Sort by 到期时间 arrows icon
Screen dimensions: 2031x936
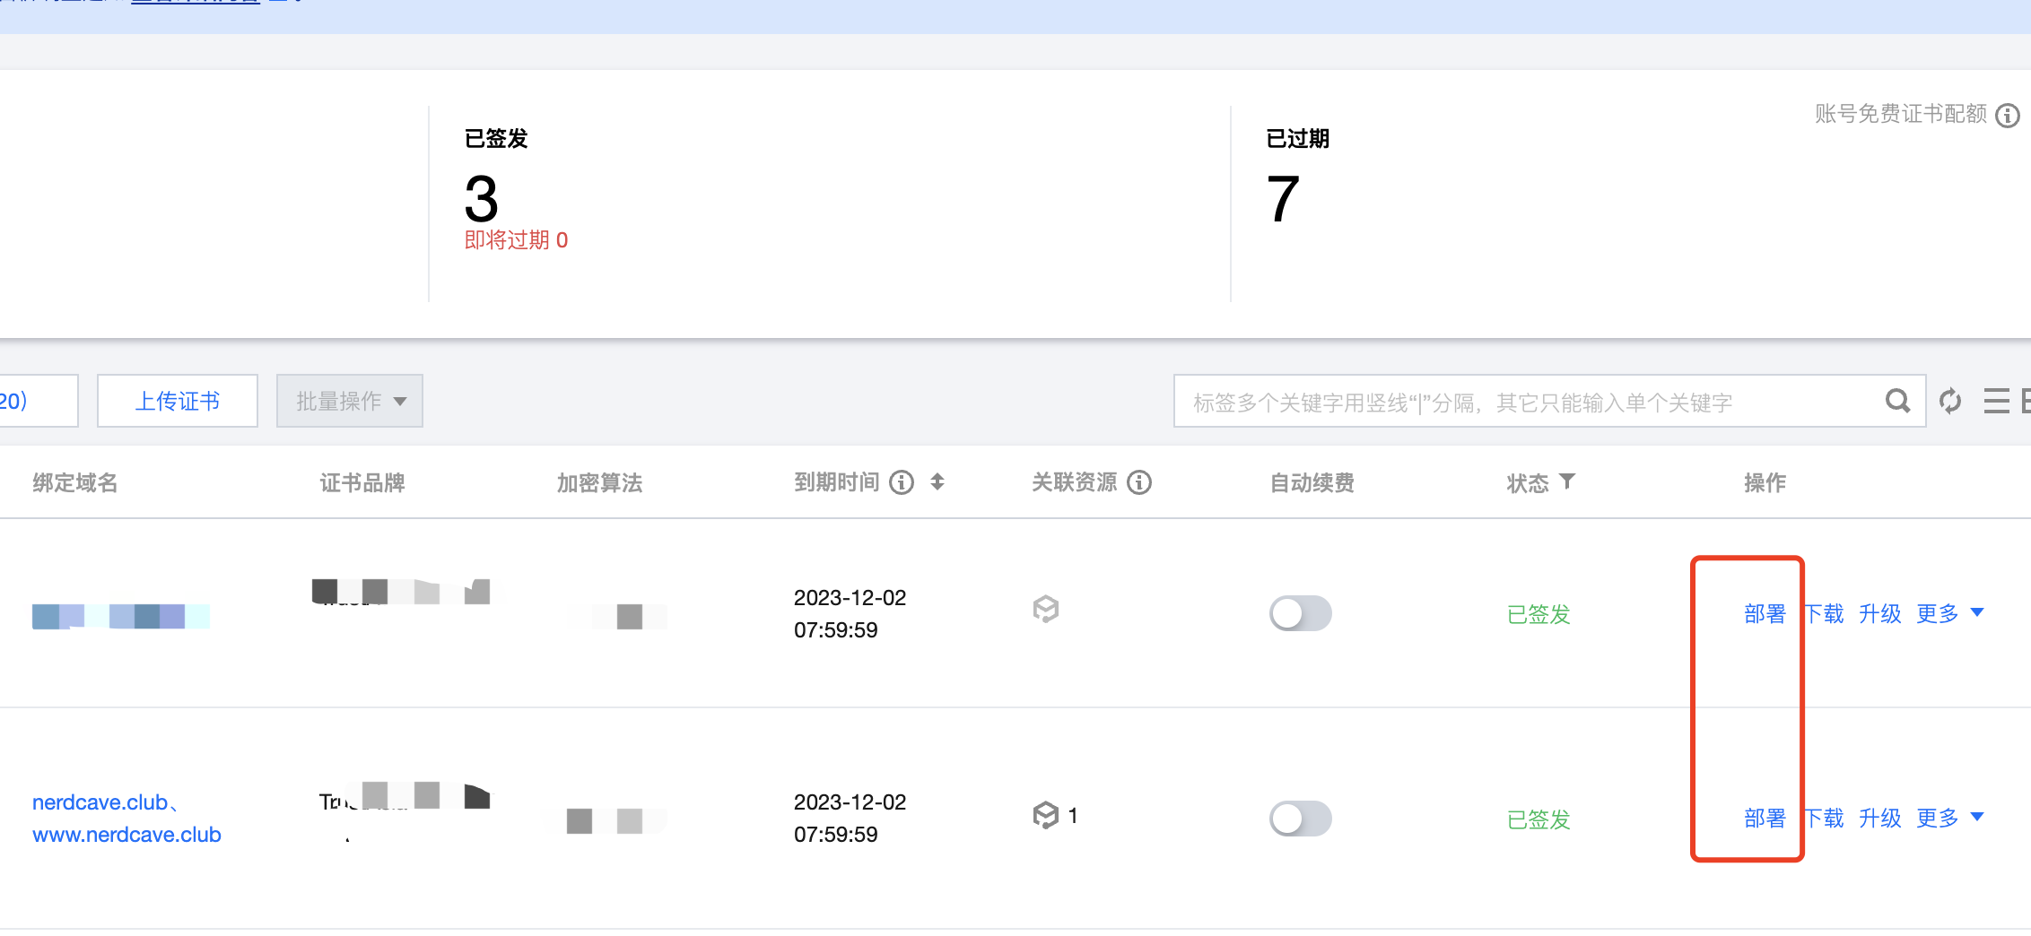pyautogui.click(x=937, y=482)
